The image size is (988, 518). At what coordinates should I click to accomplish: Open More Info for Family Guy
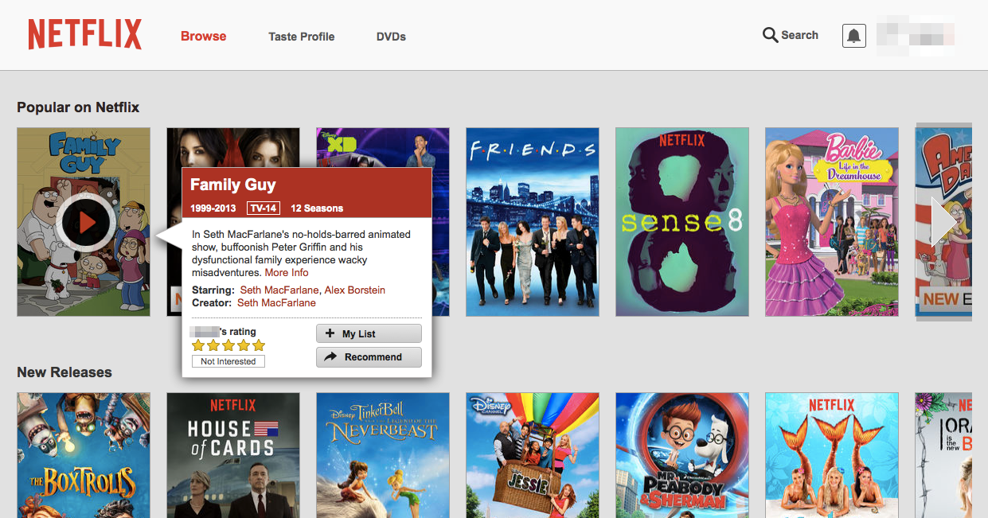point(286,272)
